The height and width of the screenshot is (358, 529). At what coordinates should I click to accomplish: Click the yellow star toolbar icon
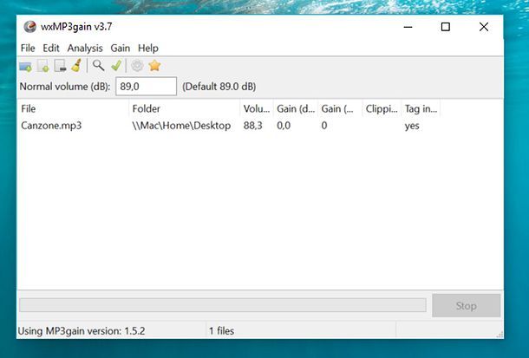tap(154, 65)
